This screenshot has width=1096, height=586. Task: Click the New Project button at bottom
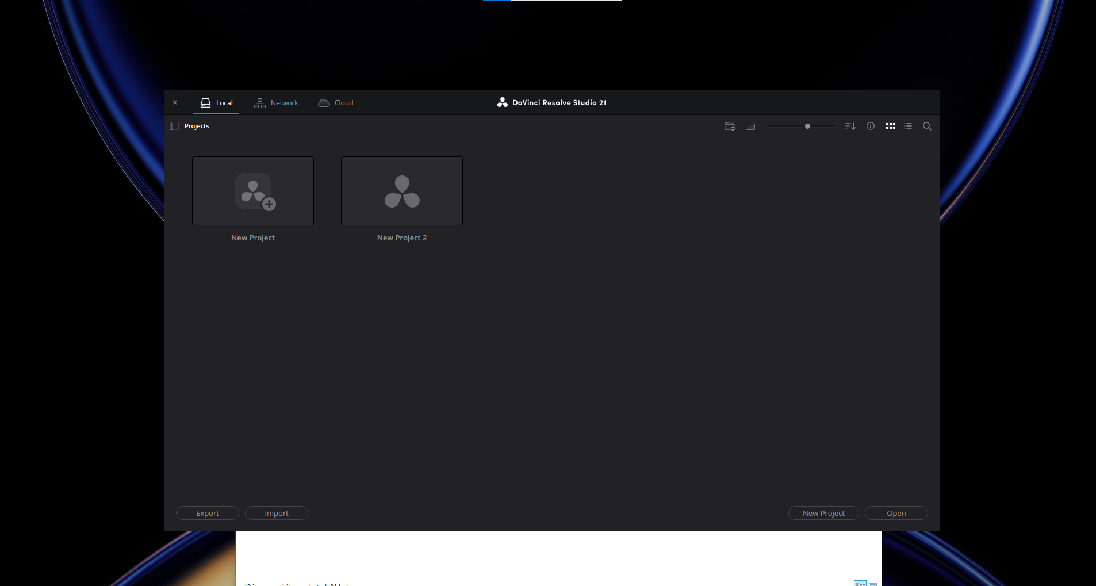823,513
